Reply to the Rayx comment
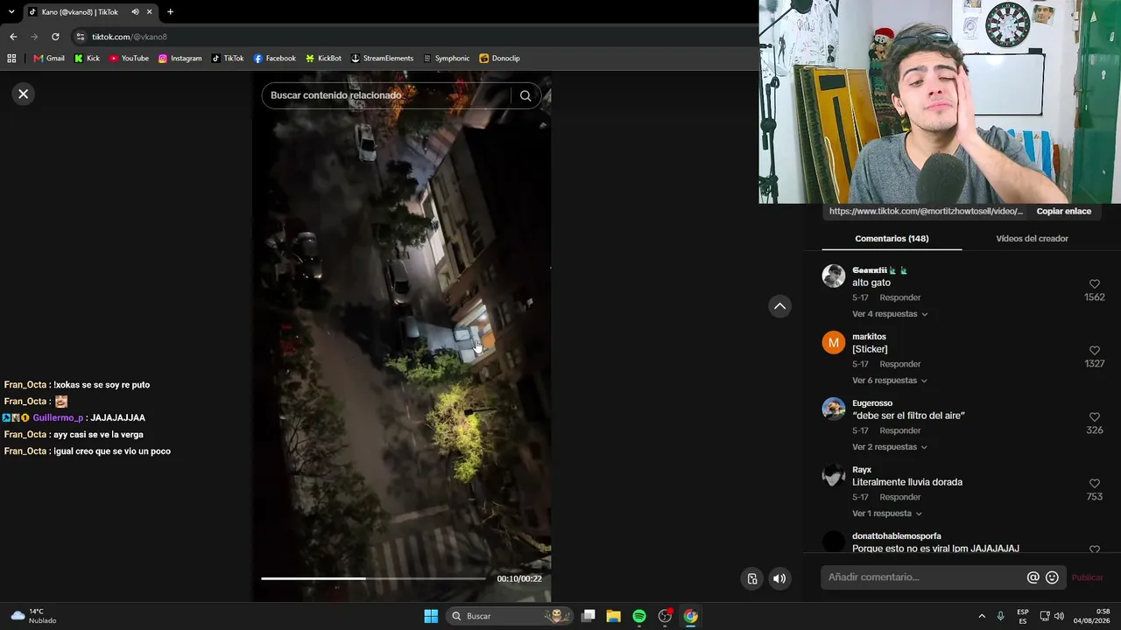This screenshot has height=630, width=1121. click(x=900, y=497)
